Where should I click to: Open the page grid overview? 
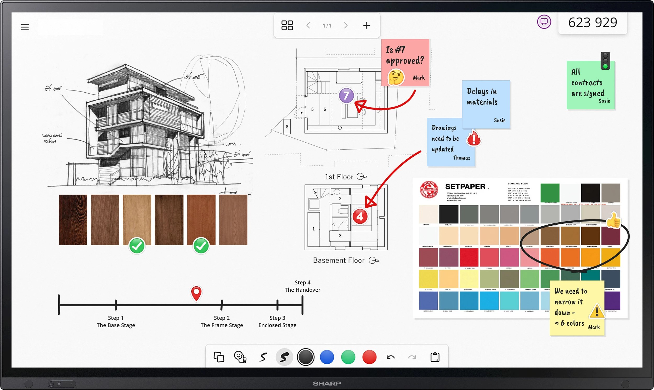click(x=287, y=25)
